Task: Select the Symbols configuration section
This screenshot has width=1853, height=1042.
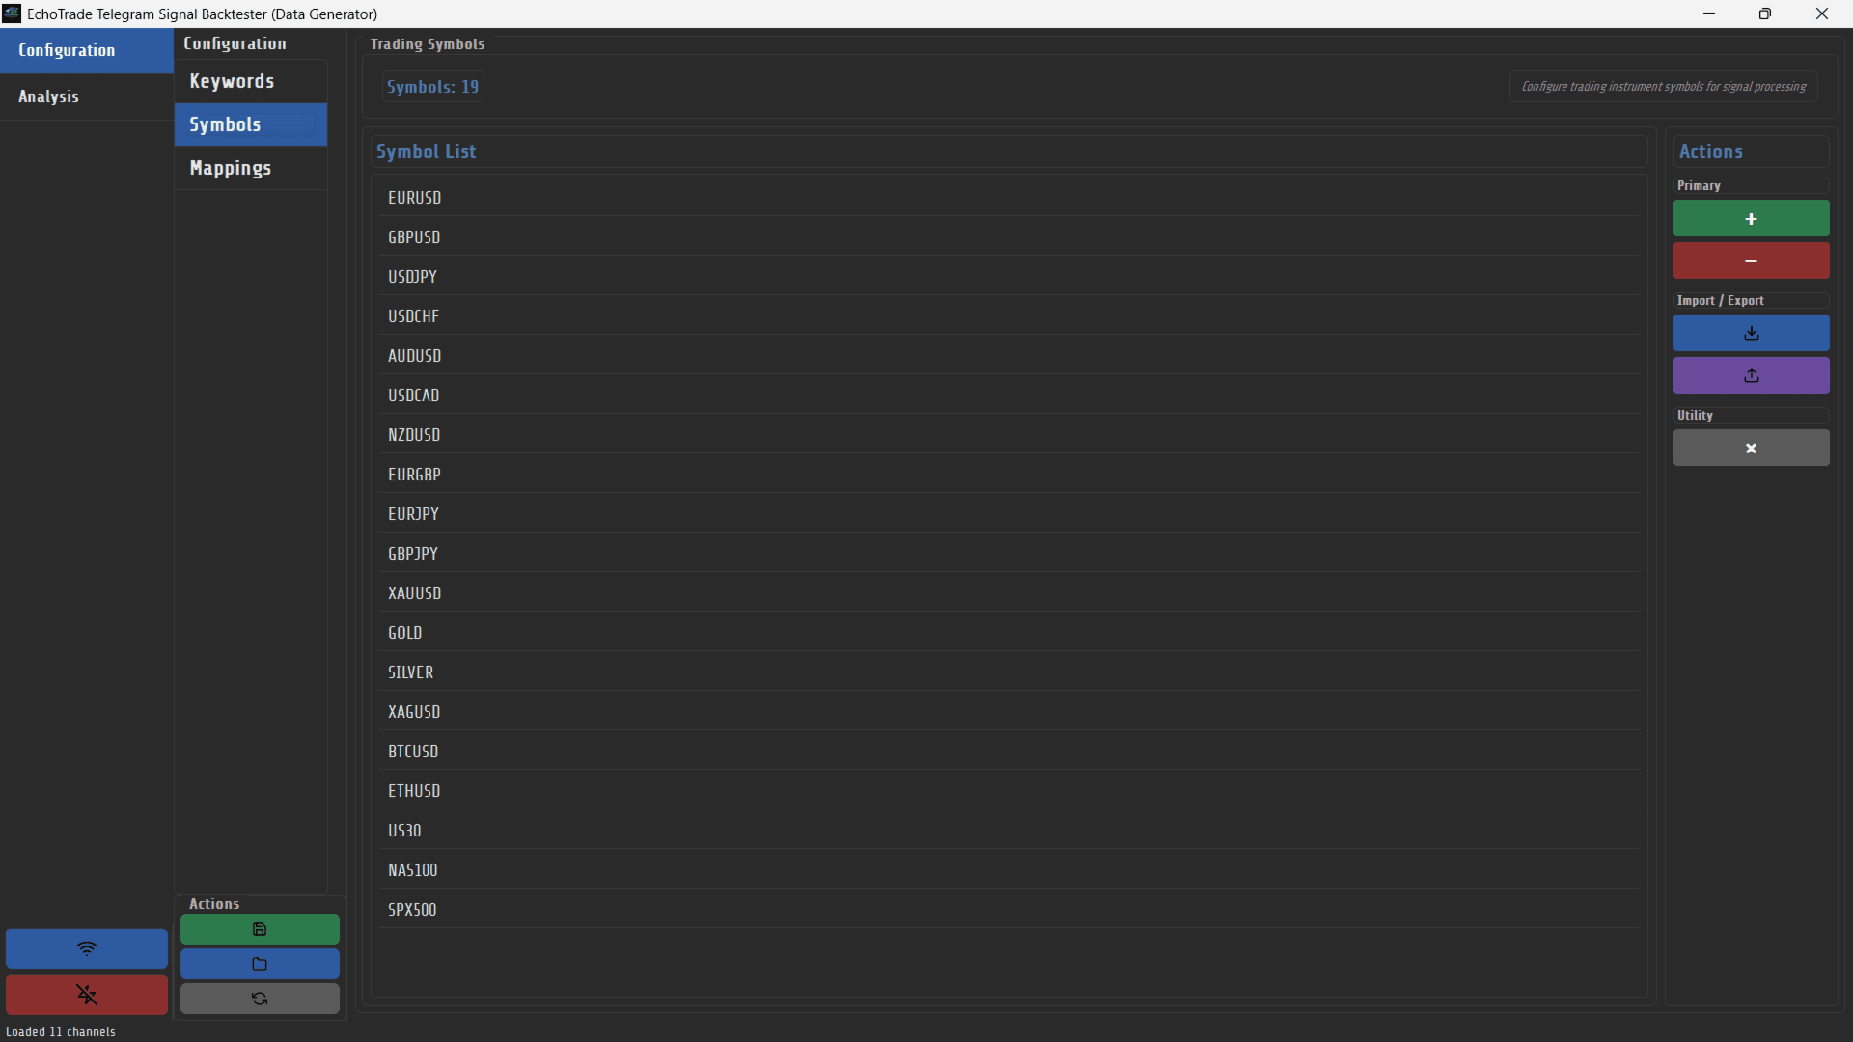Action: (251, 124)
